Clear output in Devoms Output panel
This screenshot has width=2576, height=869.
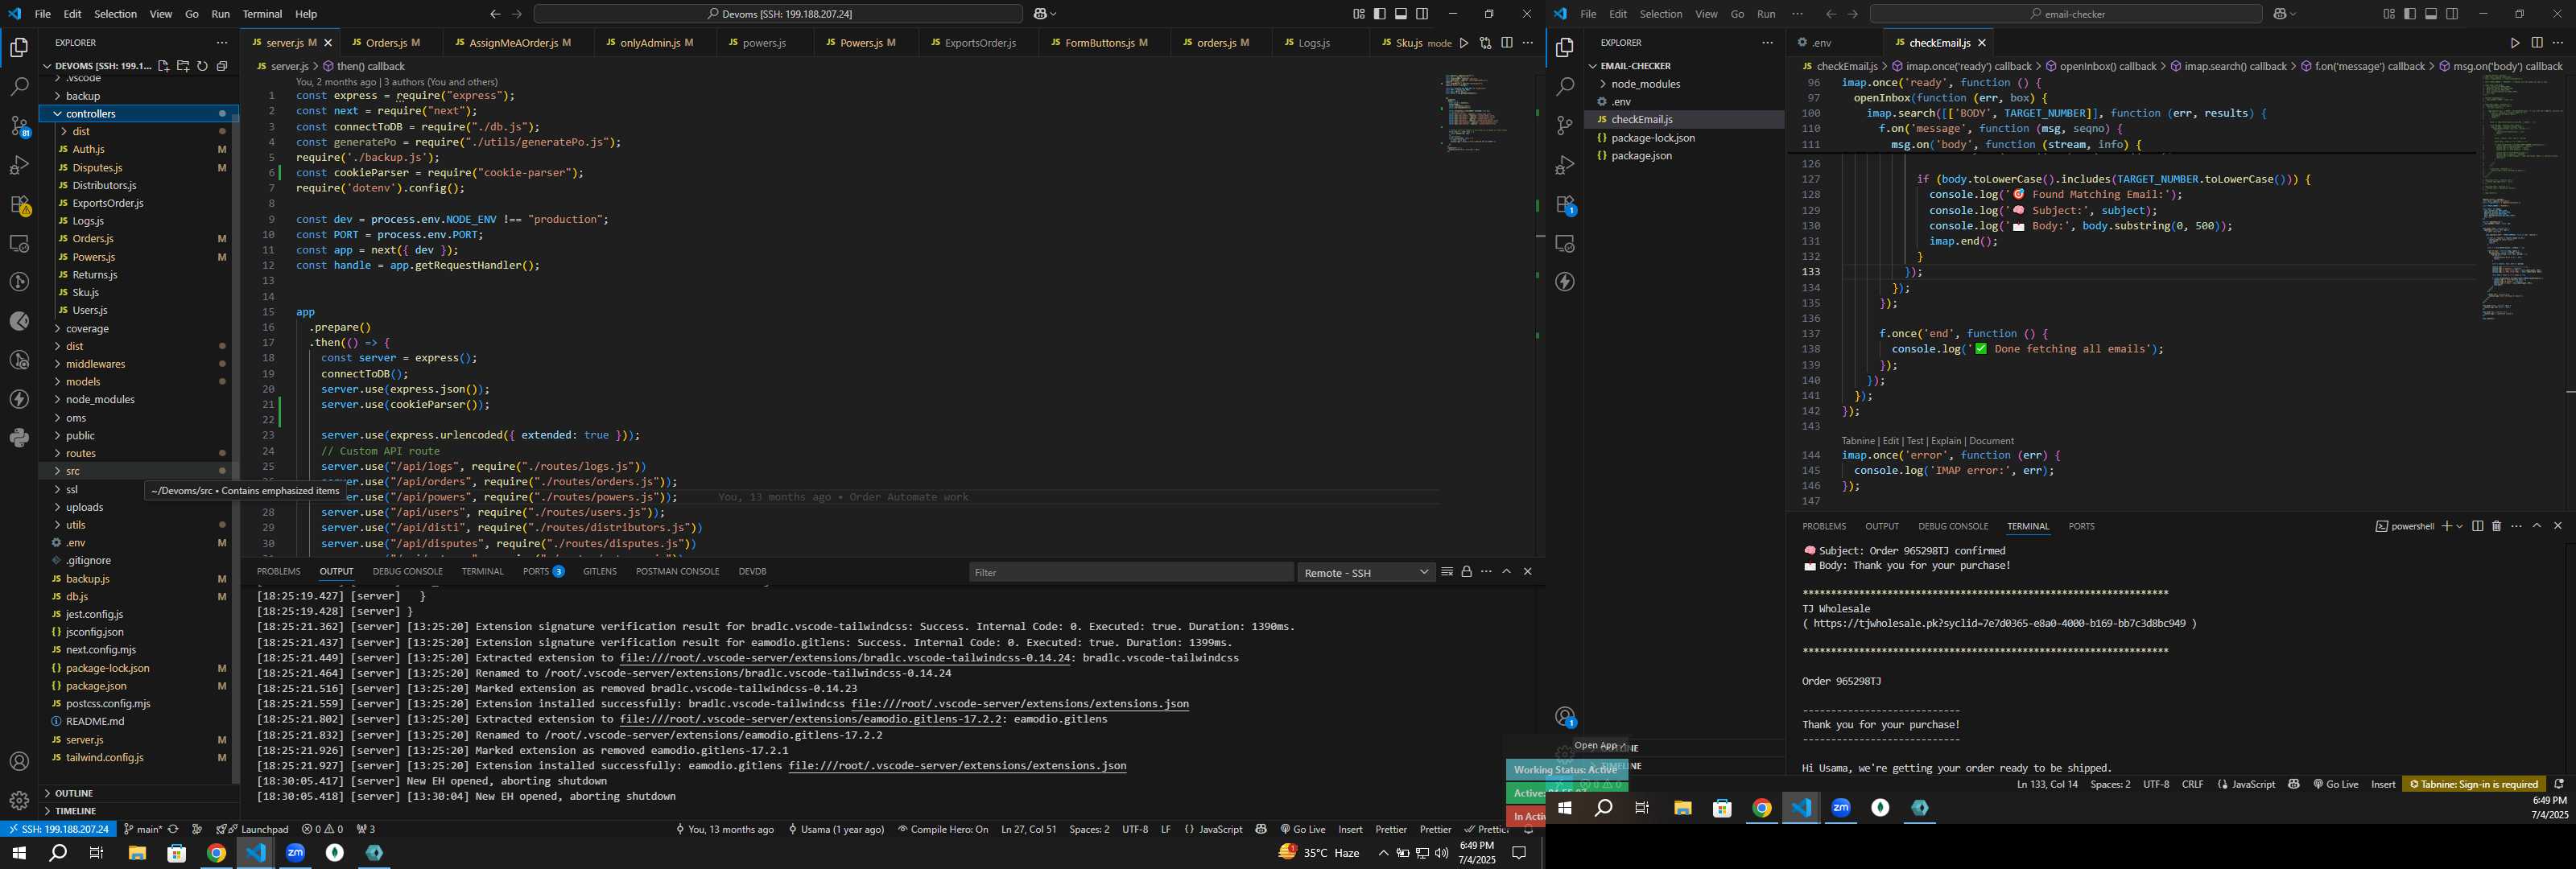[x=1446, y=572]
